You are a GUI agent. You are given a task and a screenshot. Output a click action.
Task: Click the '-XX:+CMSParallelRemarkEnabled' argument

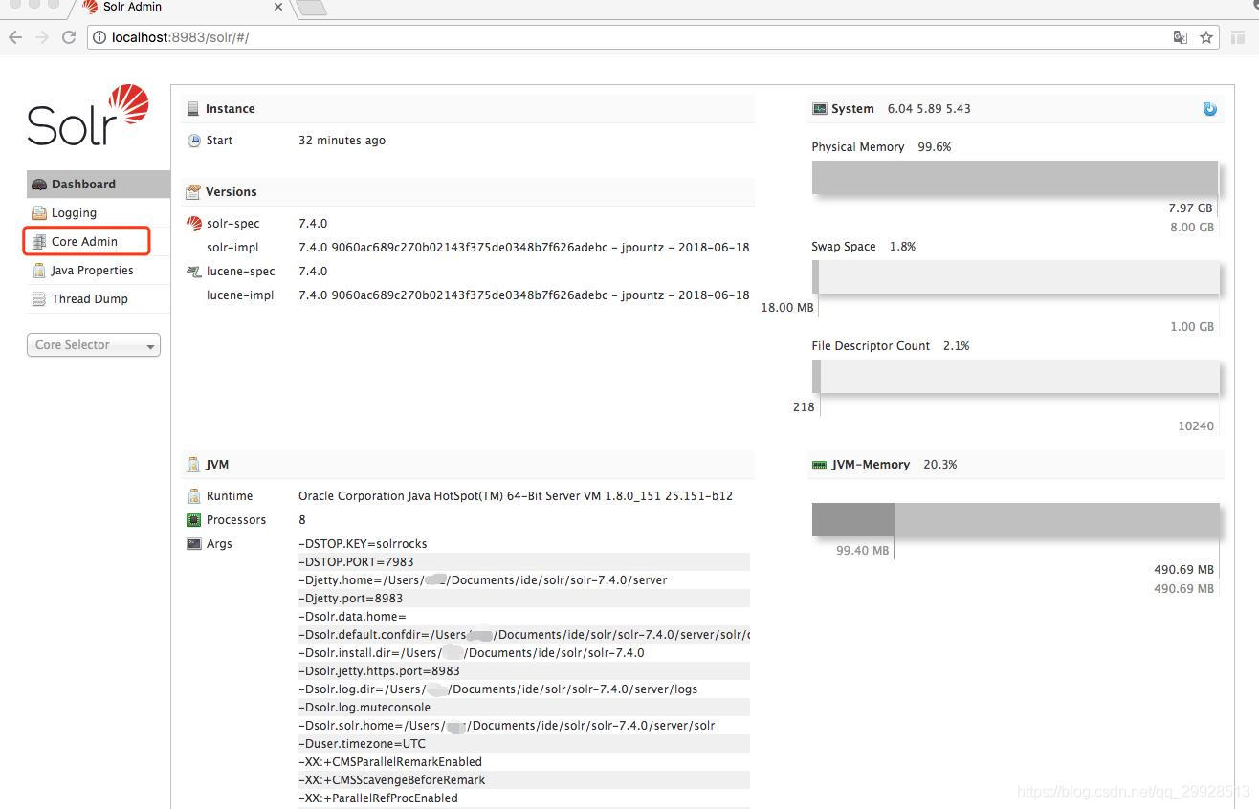pyautogui.click(x=390, y=761)
